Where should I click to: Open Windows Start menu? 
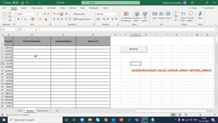pos(4,120)
